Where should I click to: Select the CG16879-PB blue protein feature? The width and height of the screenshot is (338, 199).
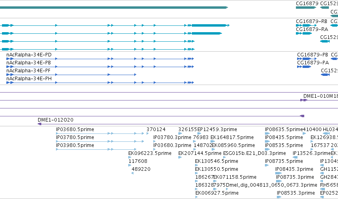tap(307, 59)
